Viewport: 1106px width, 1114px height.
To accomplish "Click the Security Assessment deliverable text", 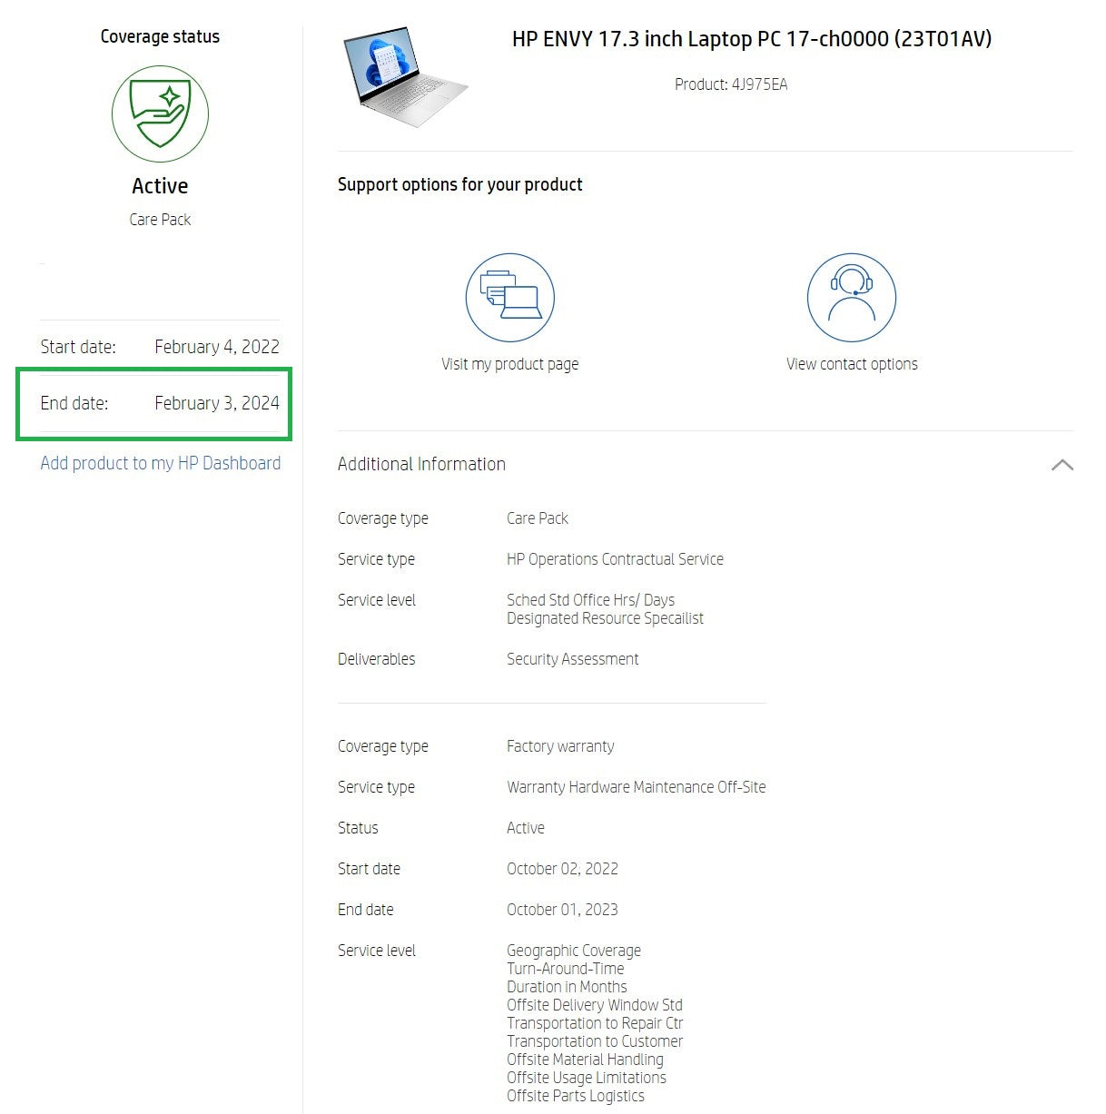I will (572, 659).
